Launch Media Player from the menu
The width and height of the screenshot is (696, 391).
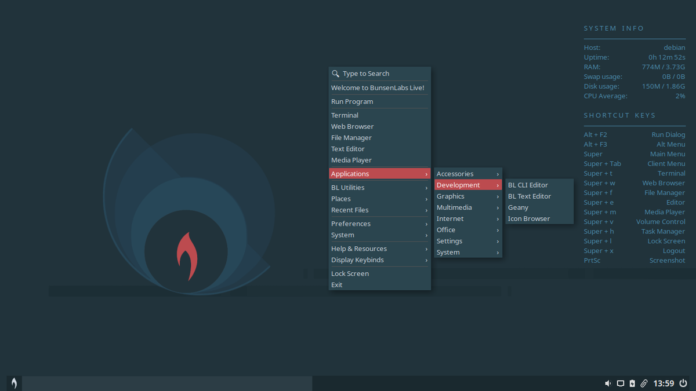pos(379,160)
